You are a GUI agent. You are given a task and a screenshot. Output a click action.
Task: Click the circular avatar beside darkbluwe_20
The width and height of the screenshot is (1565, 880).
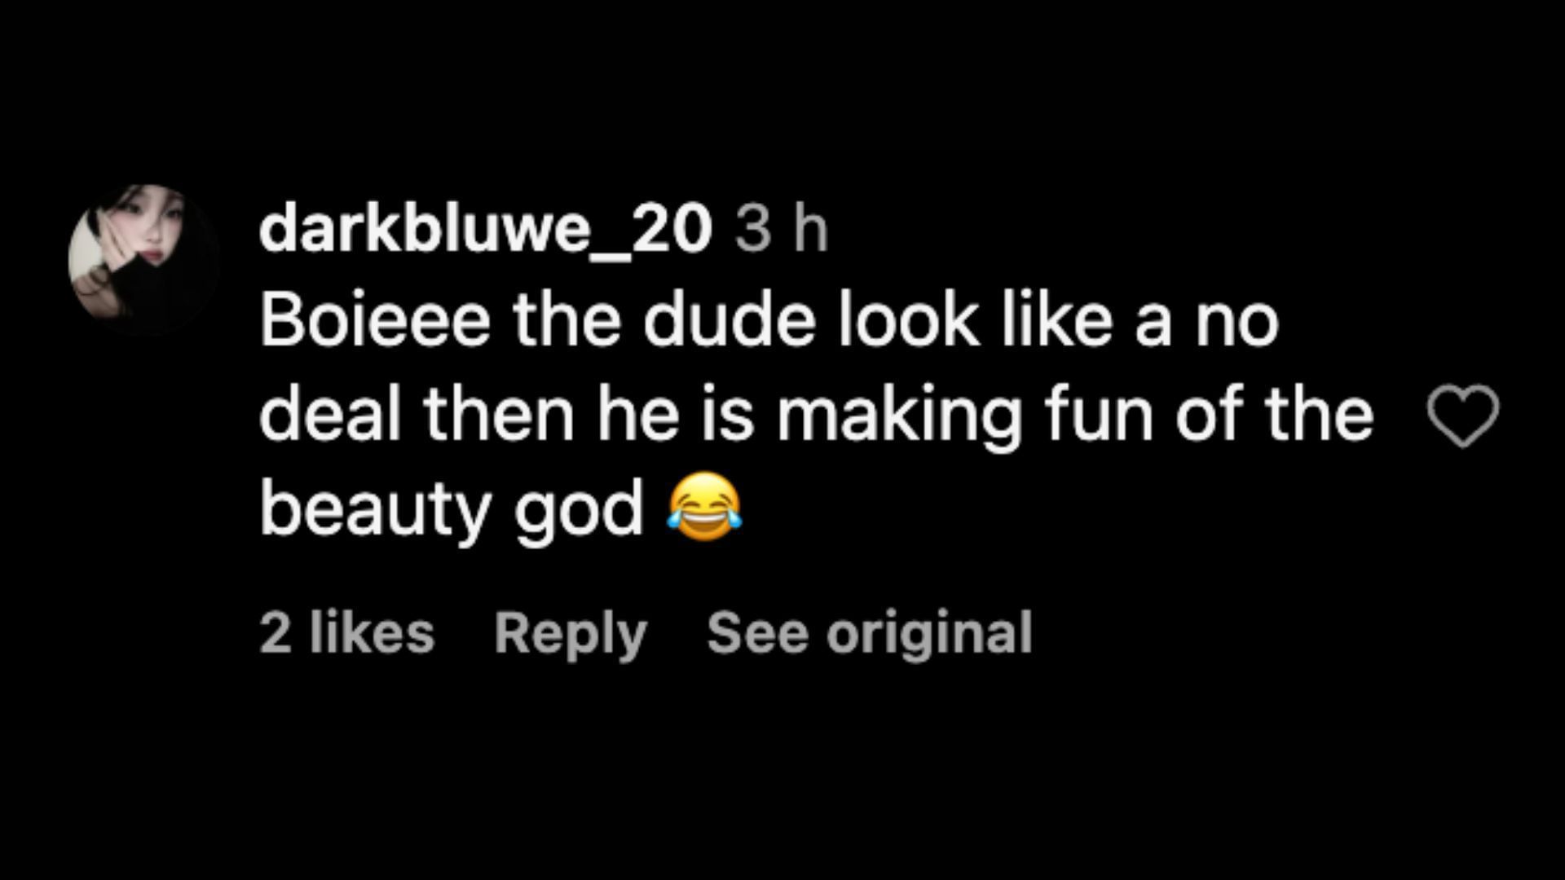pos(143,259)
